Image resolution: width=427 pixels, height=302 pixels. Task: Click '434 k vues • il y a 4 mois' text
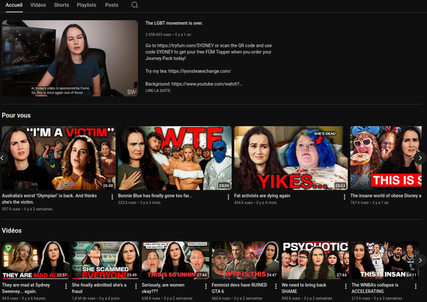pos(255,203)
